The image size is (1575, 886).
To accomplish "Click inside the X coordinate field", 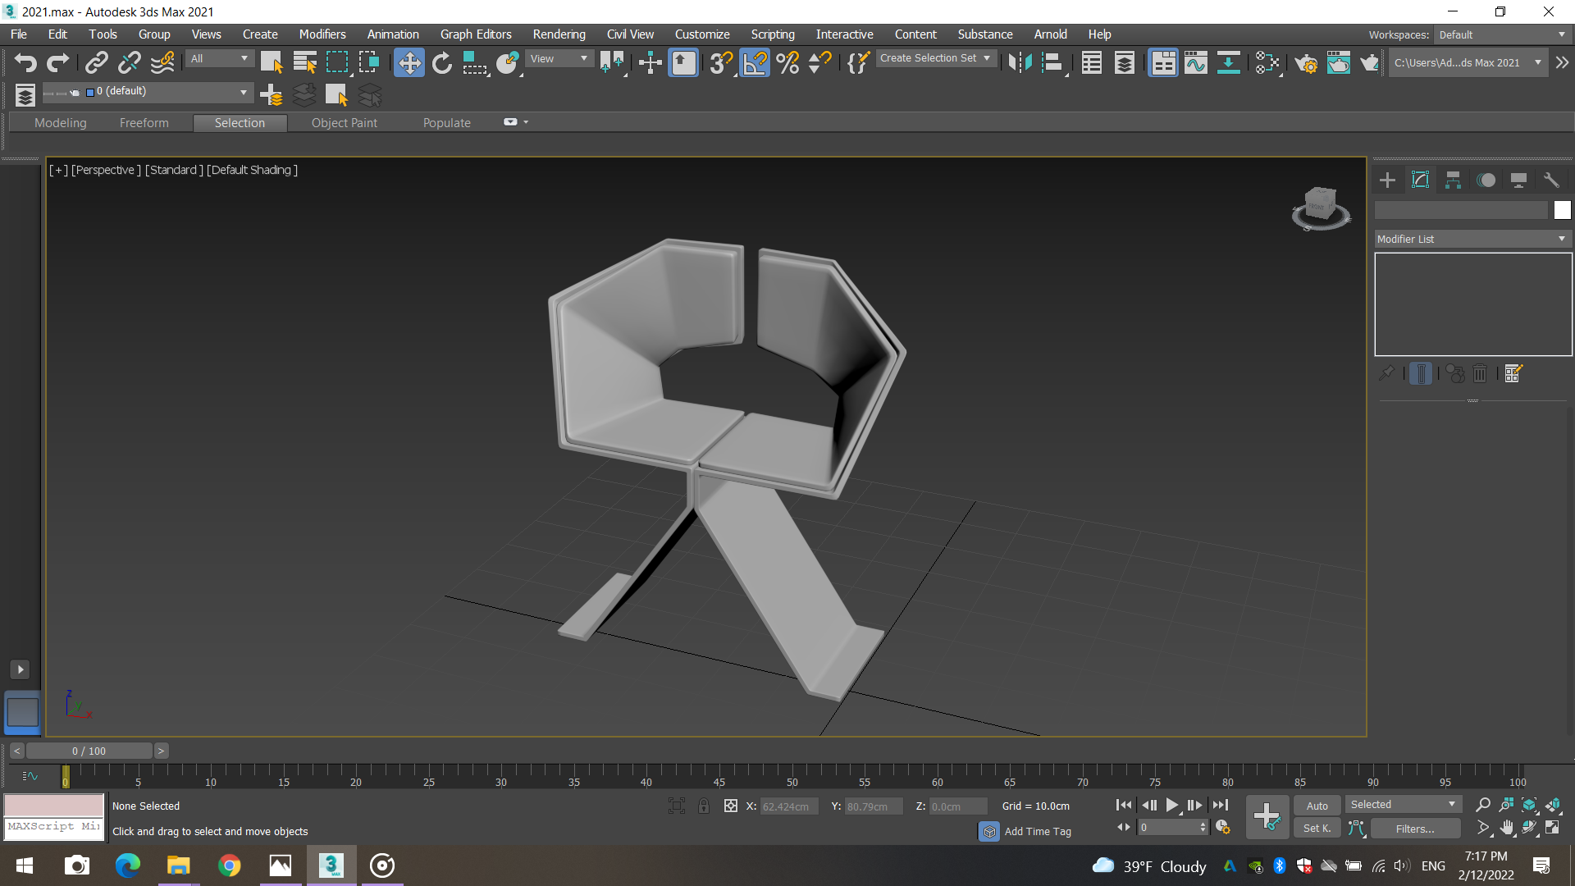I will (787, 806).
